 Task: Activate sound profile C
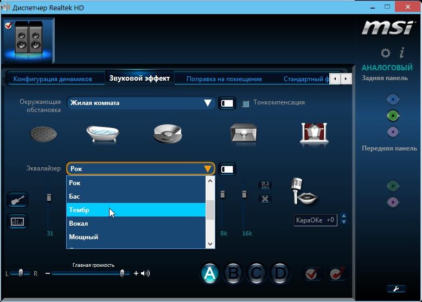(x=257, y=273)
